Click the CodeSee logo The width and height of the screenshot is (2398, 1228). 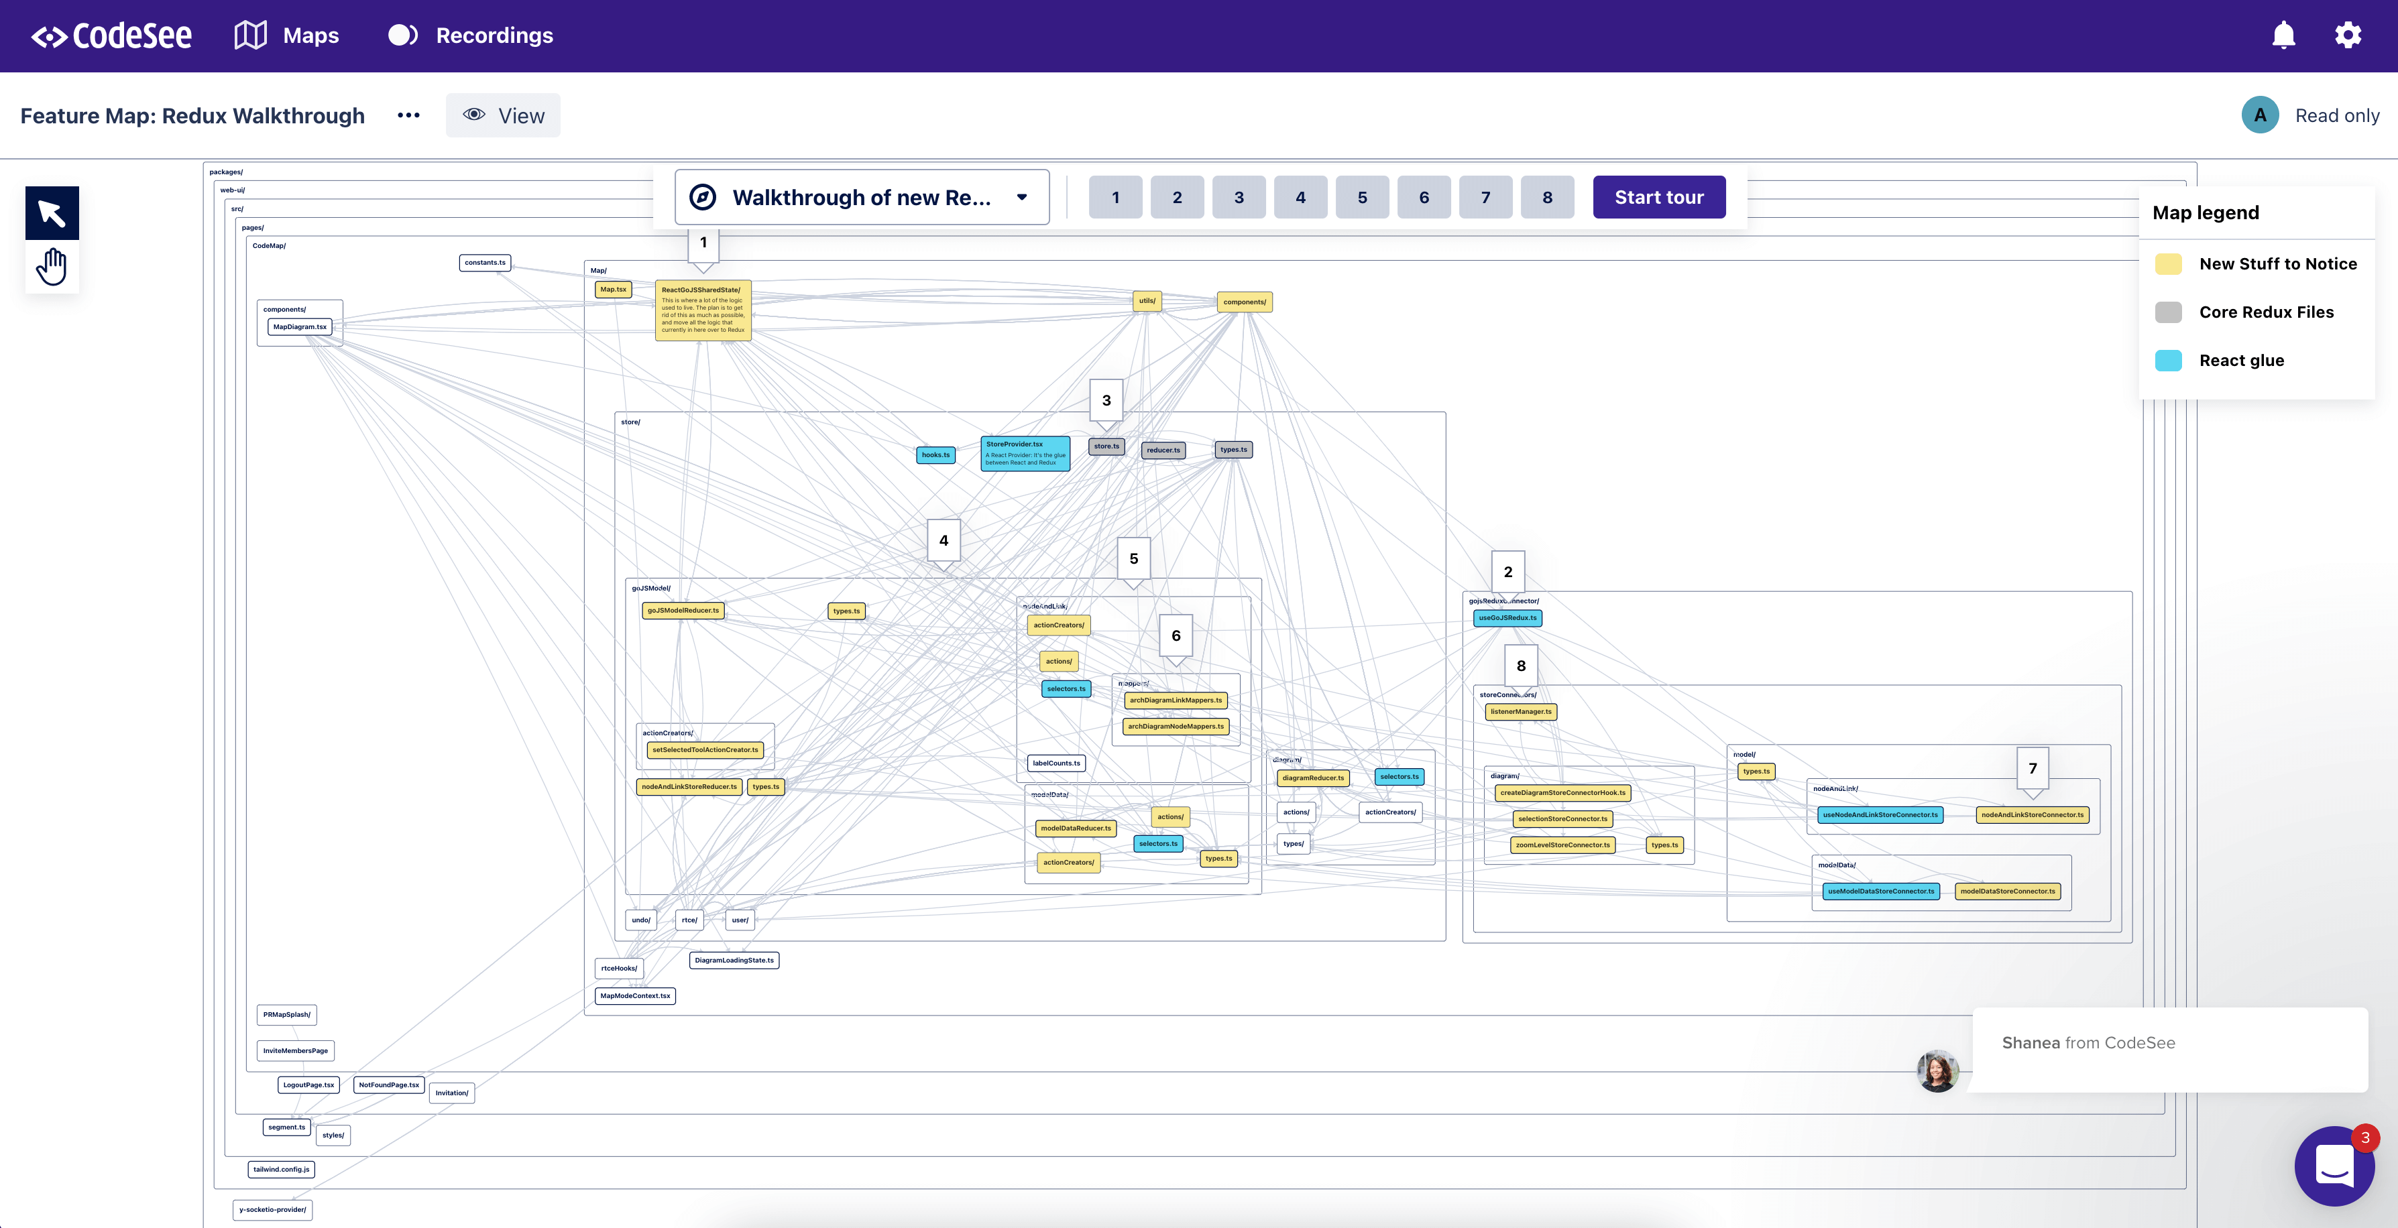[112, 36]
